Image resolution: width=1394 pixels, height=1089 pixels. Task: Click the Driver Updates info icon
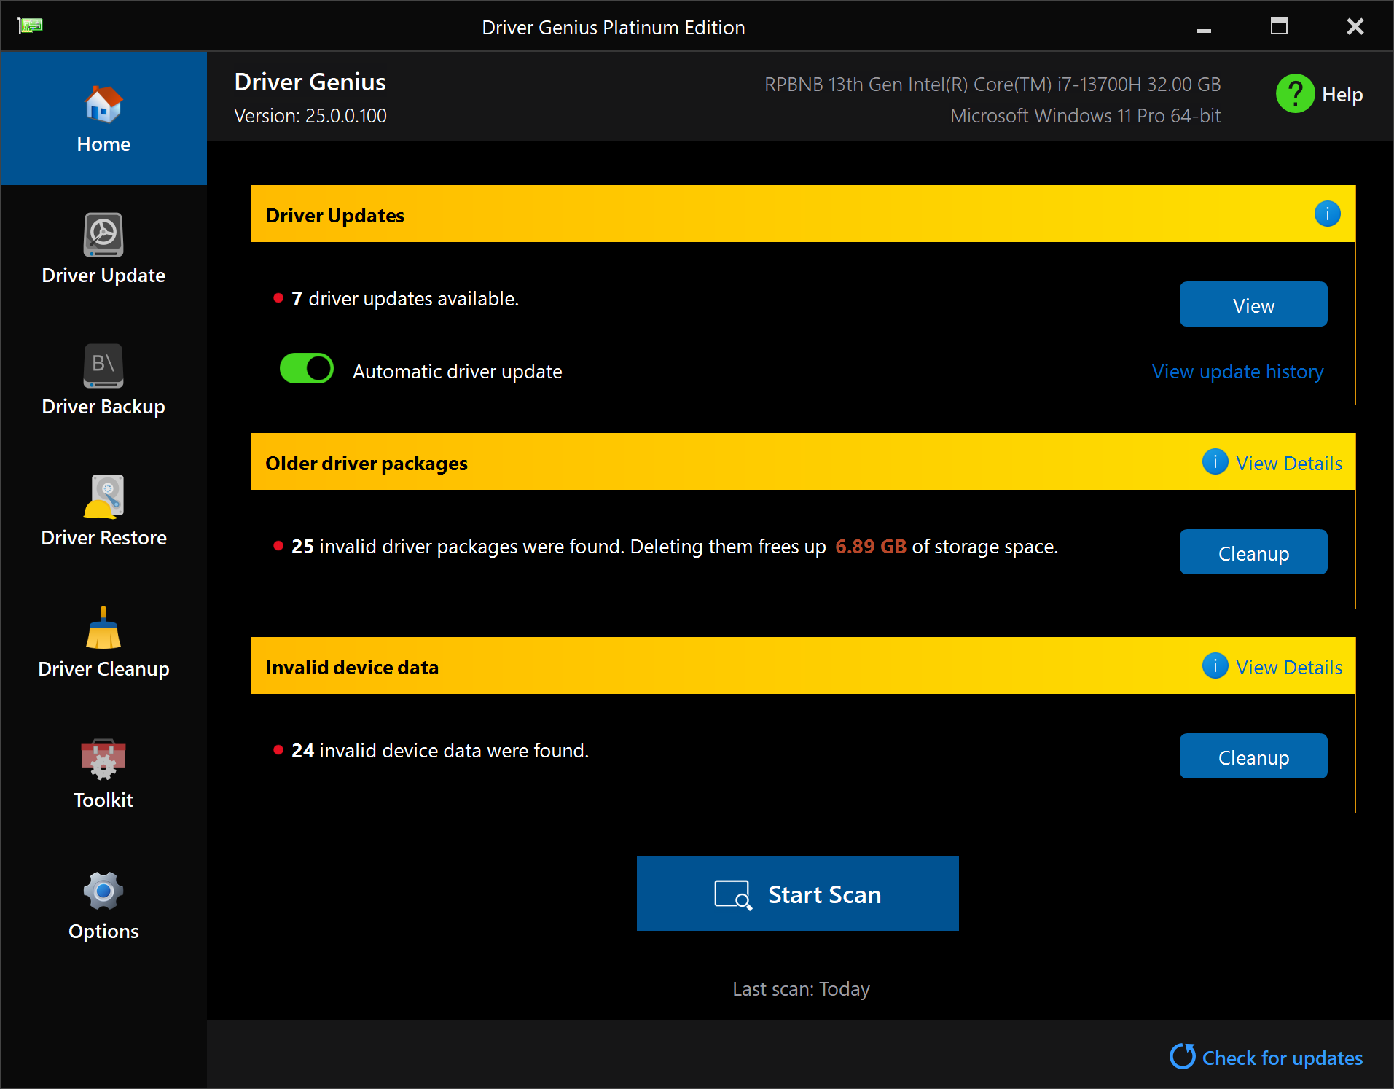tap(1327, 214)
